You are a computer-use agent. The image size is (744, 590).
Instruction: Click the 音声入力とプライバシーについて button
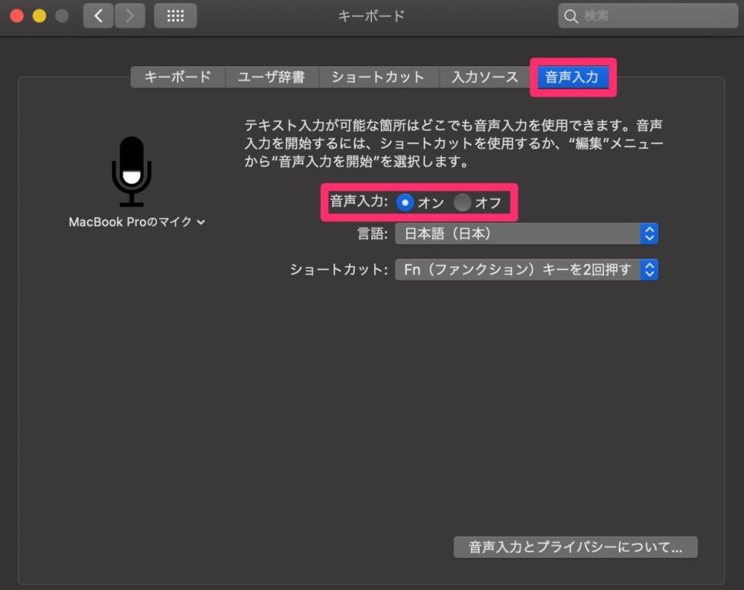(575, 547)
